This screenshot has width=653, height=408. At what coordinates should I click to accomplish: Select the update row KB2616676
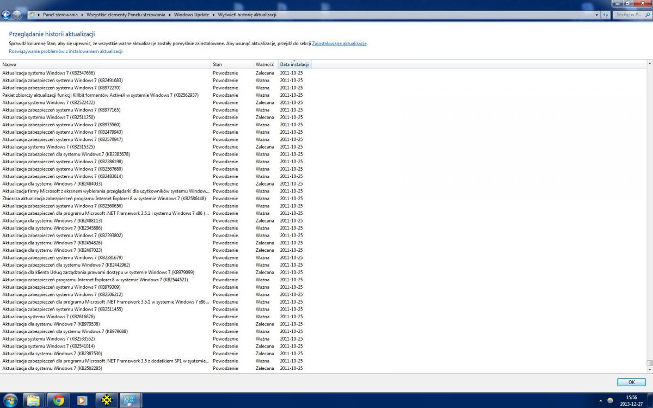click(x=156, y=317)
